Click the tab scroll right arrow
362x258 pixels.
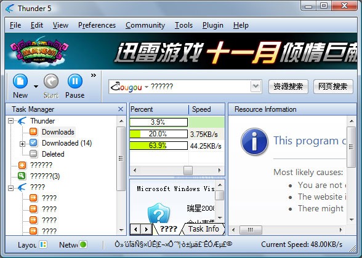146,230
